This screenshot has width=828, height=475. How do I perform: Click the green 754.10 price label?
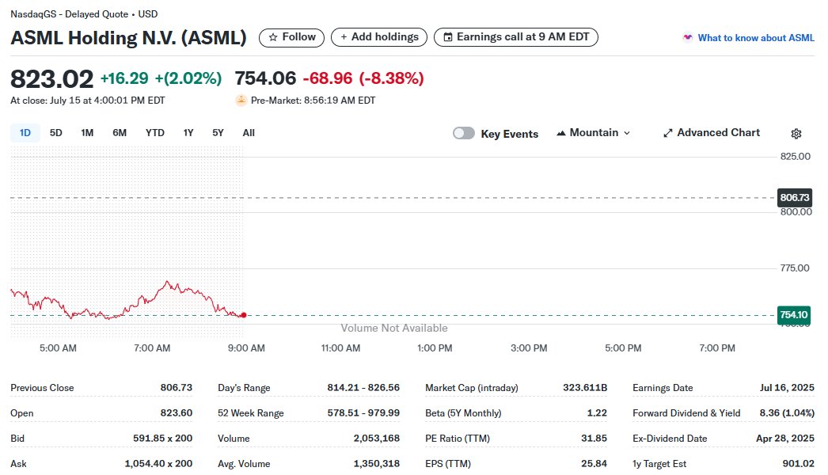click(794, 315)
